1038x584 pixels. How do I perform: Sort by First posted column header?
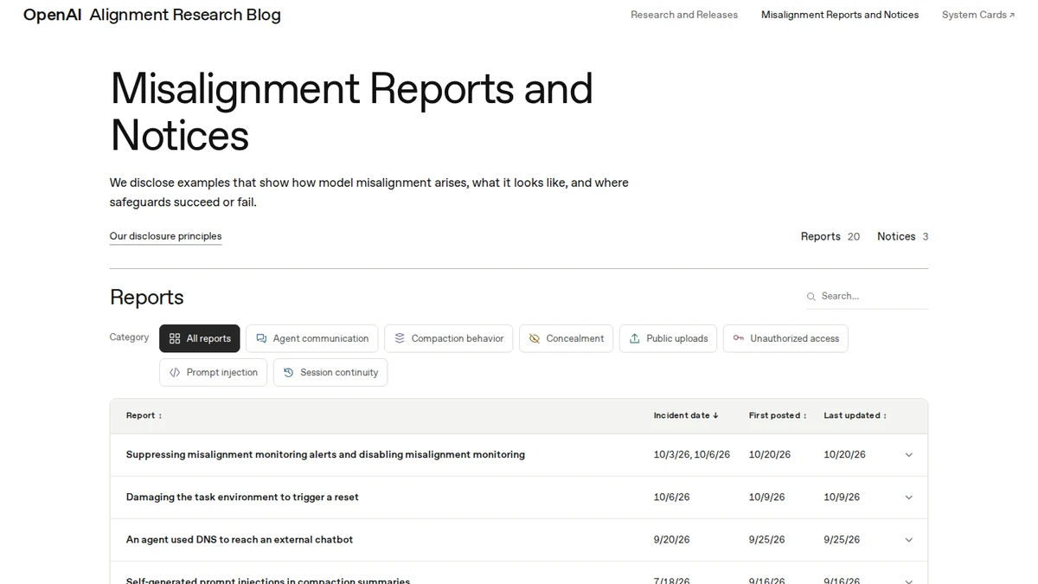pyautogui.click(x=778, y=415)
